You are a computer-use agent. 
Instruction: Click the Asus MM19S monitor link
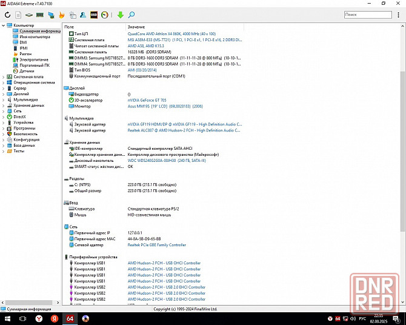tap(165, 106)
